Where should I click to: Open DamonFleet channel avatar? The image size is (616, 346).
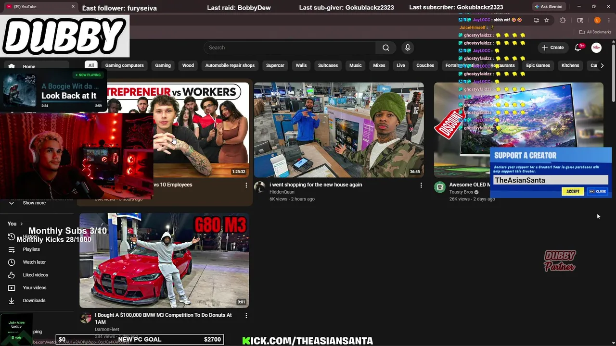pyautogui.click(x=86, y=318)
